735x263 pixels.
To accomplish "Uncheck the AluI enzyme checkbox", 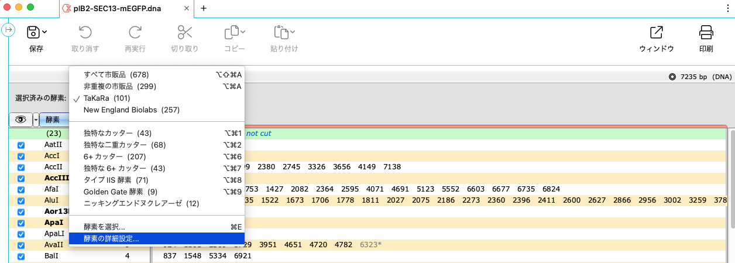I will [x=21, y=201].
